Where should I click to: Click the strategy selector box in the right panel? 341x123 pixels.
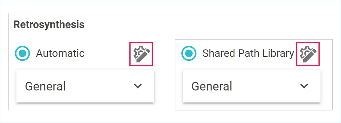tap(251, 86)
